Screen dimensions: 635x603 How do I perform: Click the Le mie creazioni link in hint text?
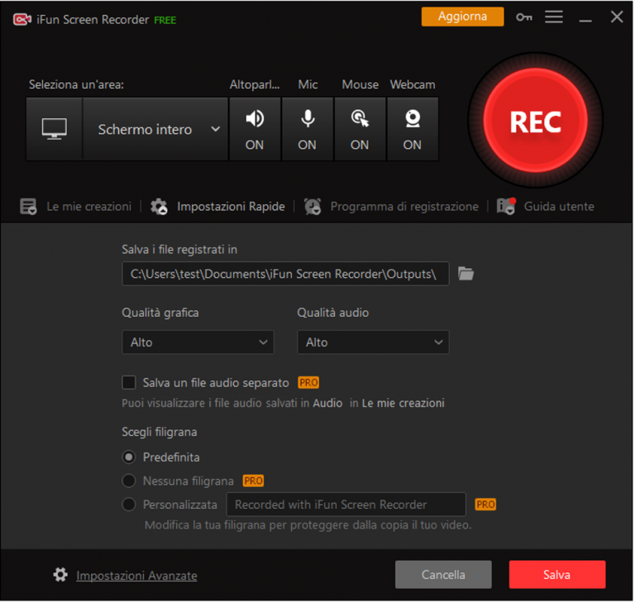(403, 403)
